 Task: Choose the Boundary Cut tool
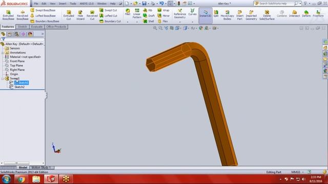pos(110,21)
